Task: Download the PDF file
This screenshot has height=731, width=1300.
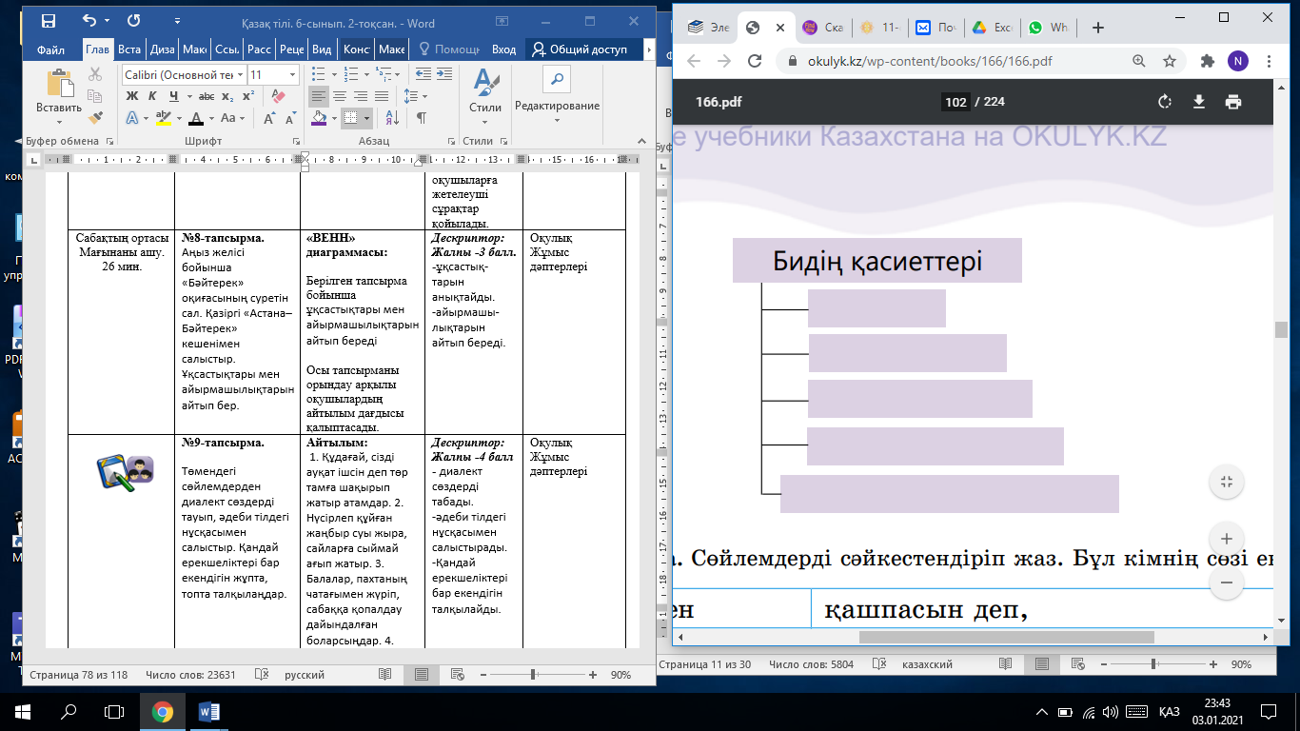Action: [1199, 102]
